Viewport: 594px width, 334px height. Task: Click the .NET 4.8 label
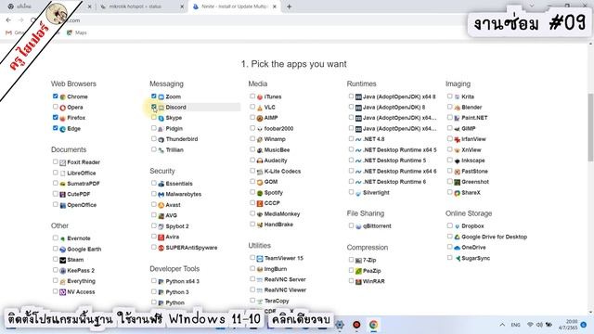pos(373,139)
